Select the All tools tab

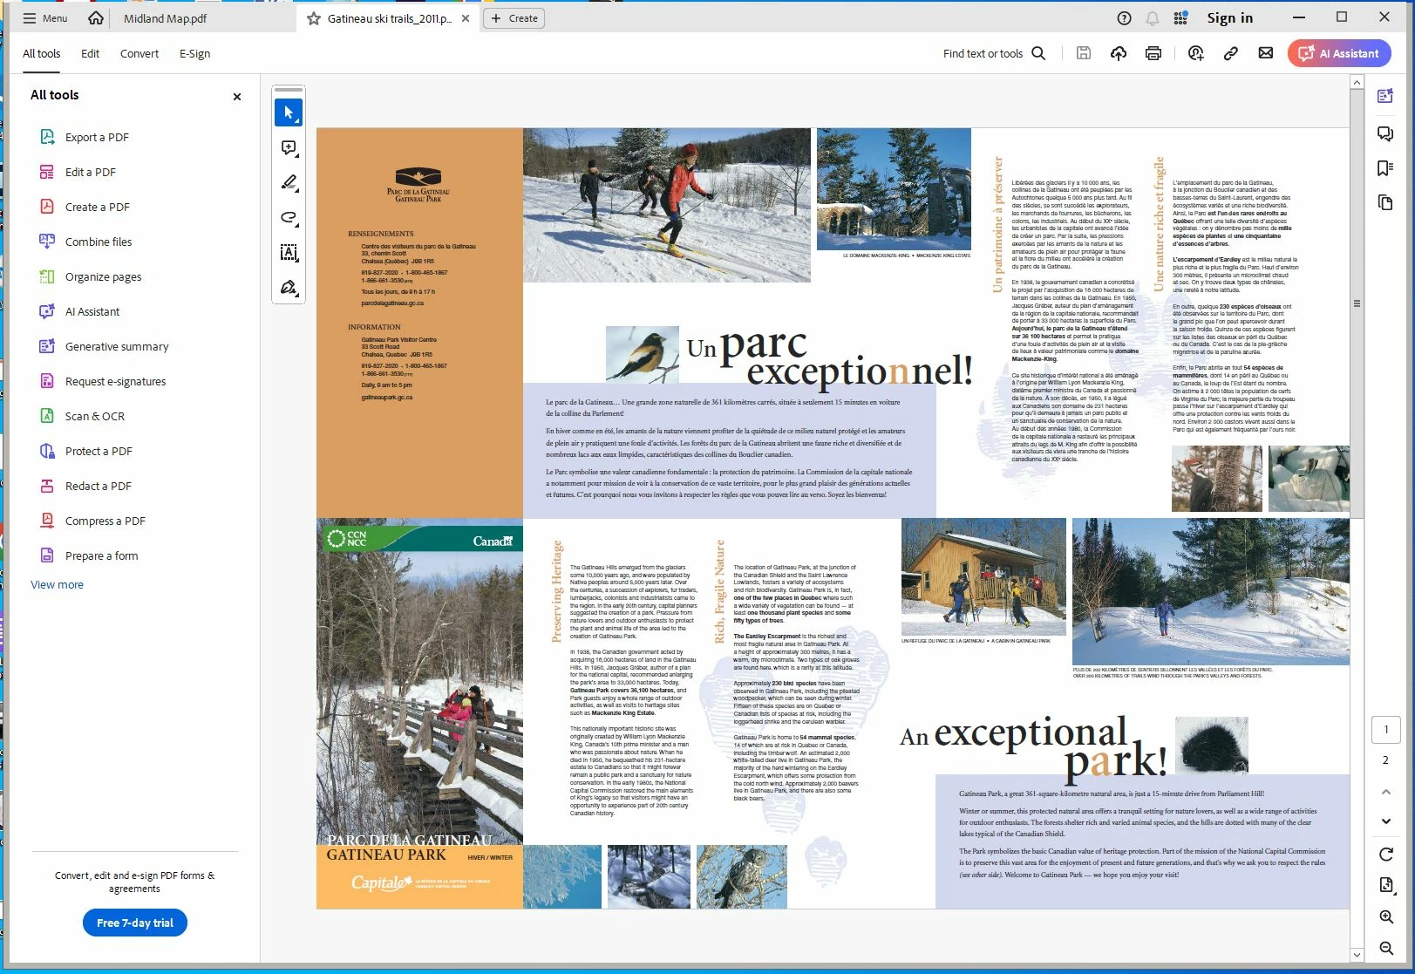pos(41,53)
